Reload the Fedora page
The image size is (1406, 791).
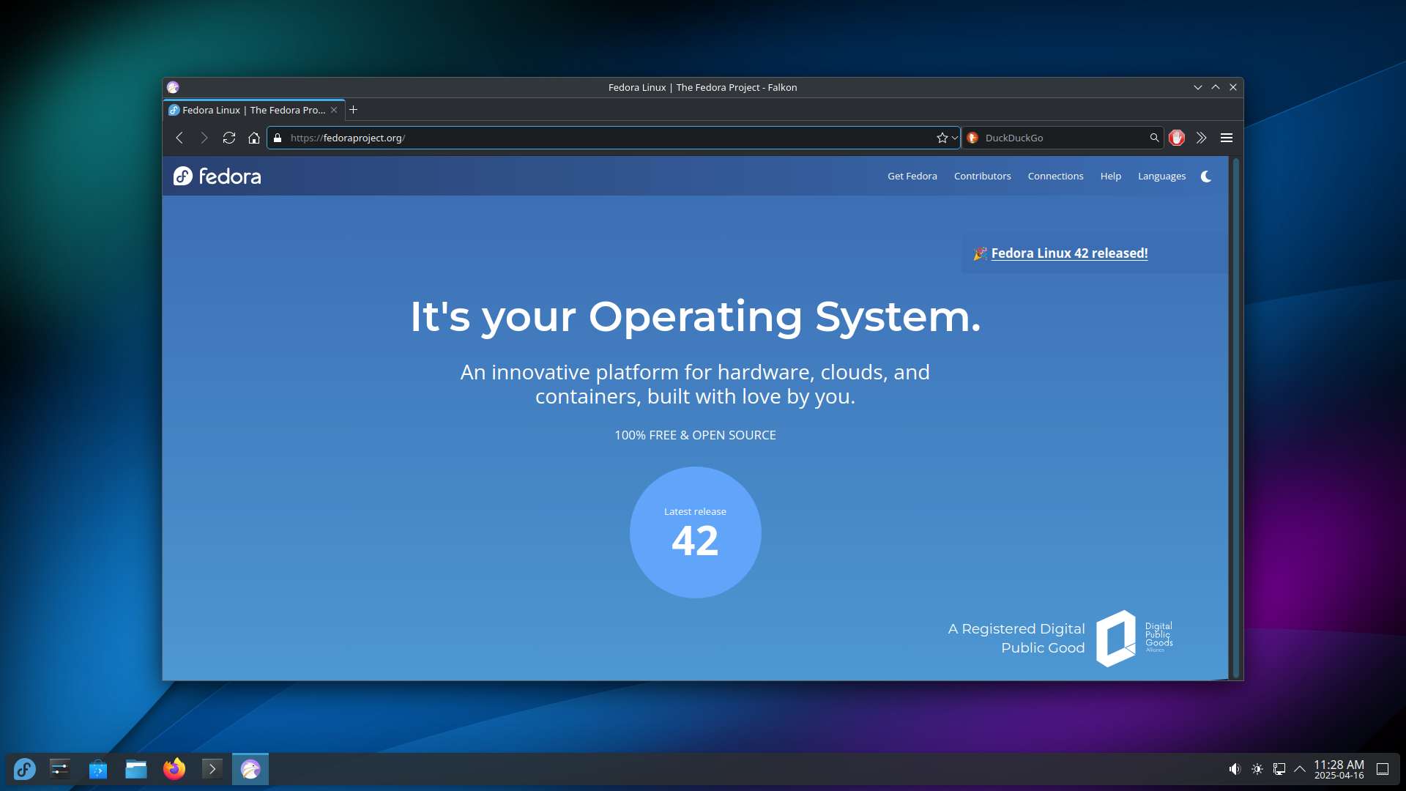point(229,138)
